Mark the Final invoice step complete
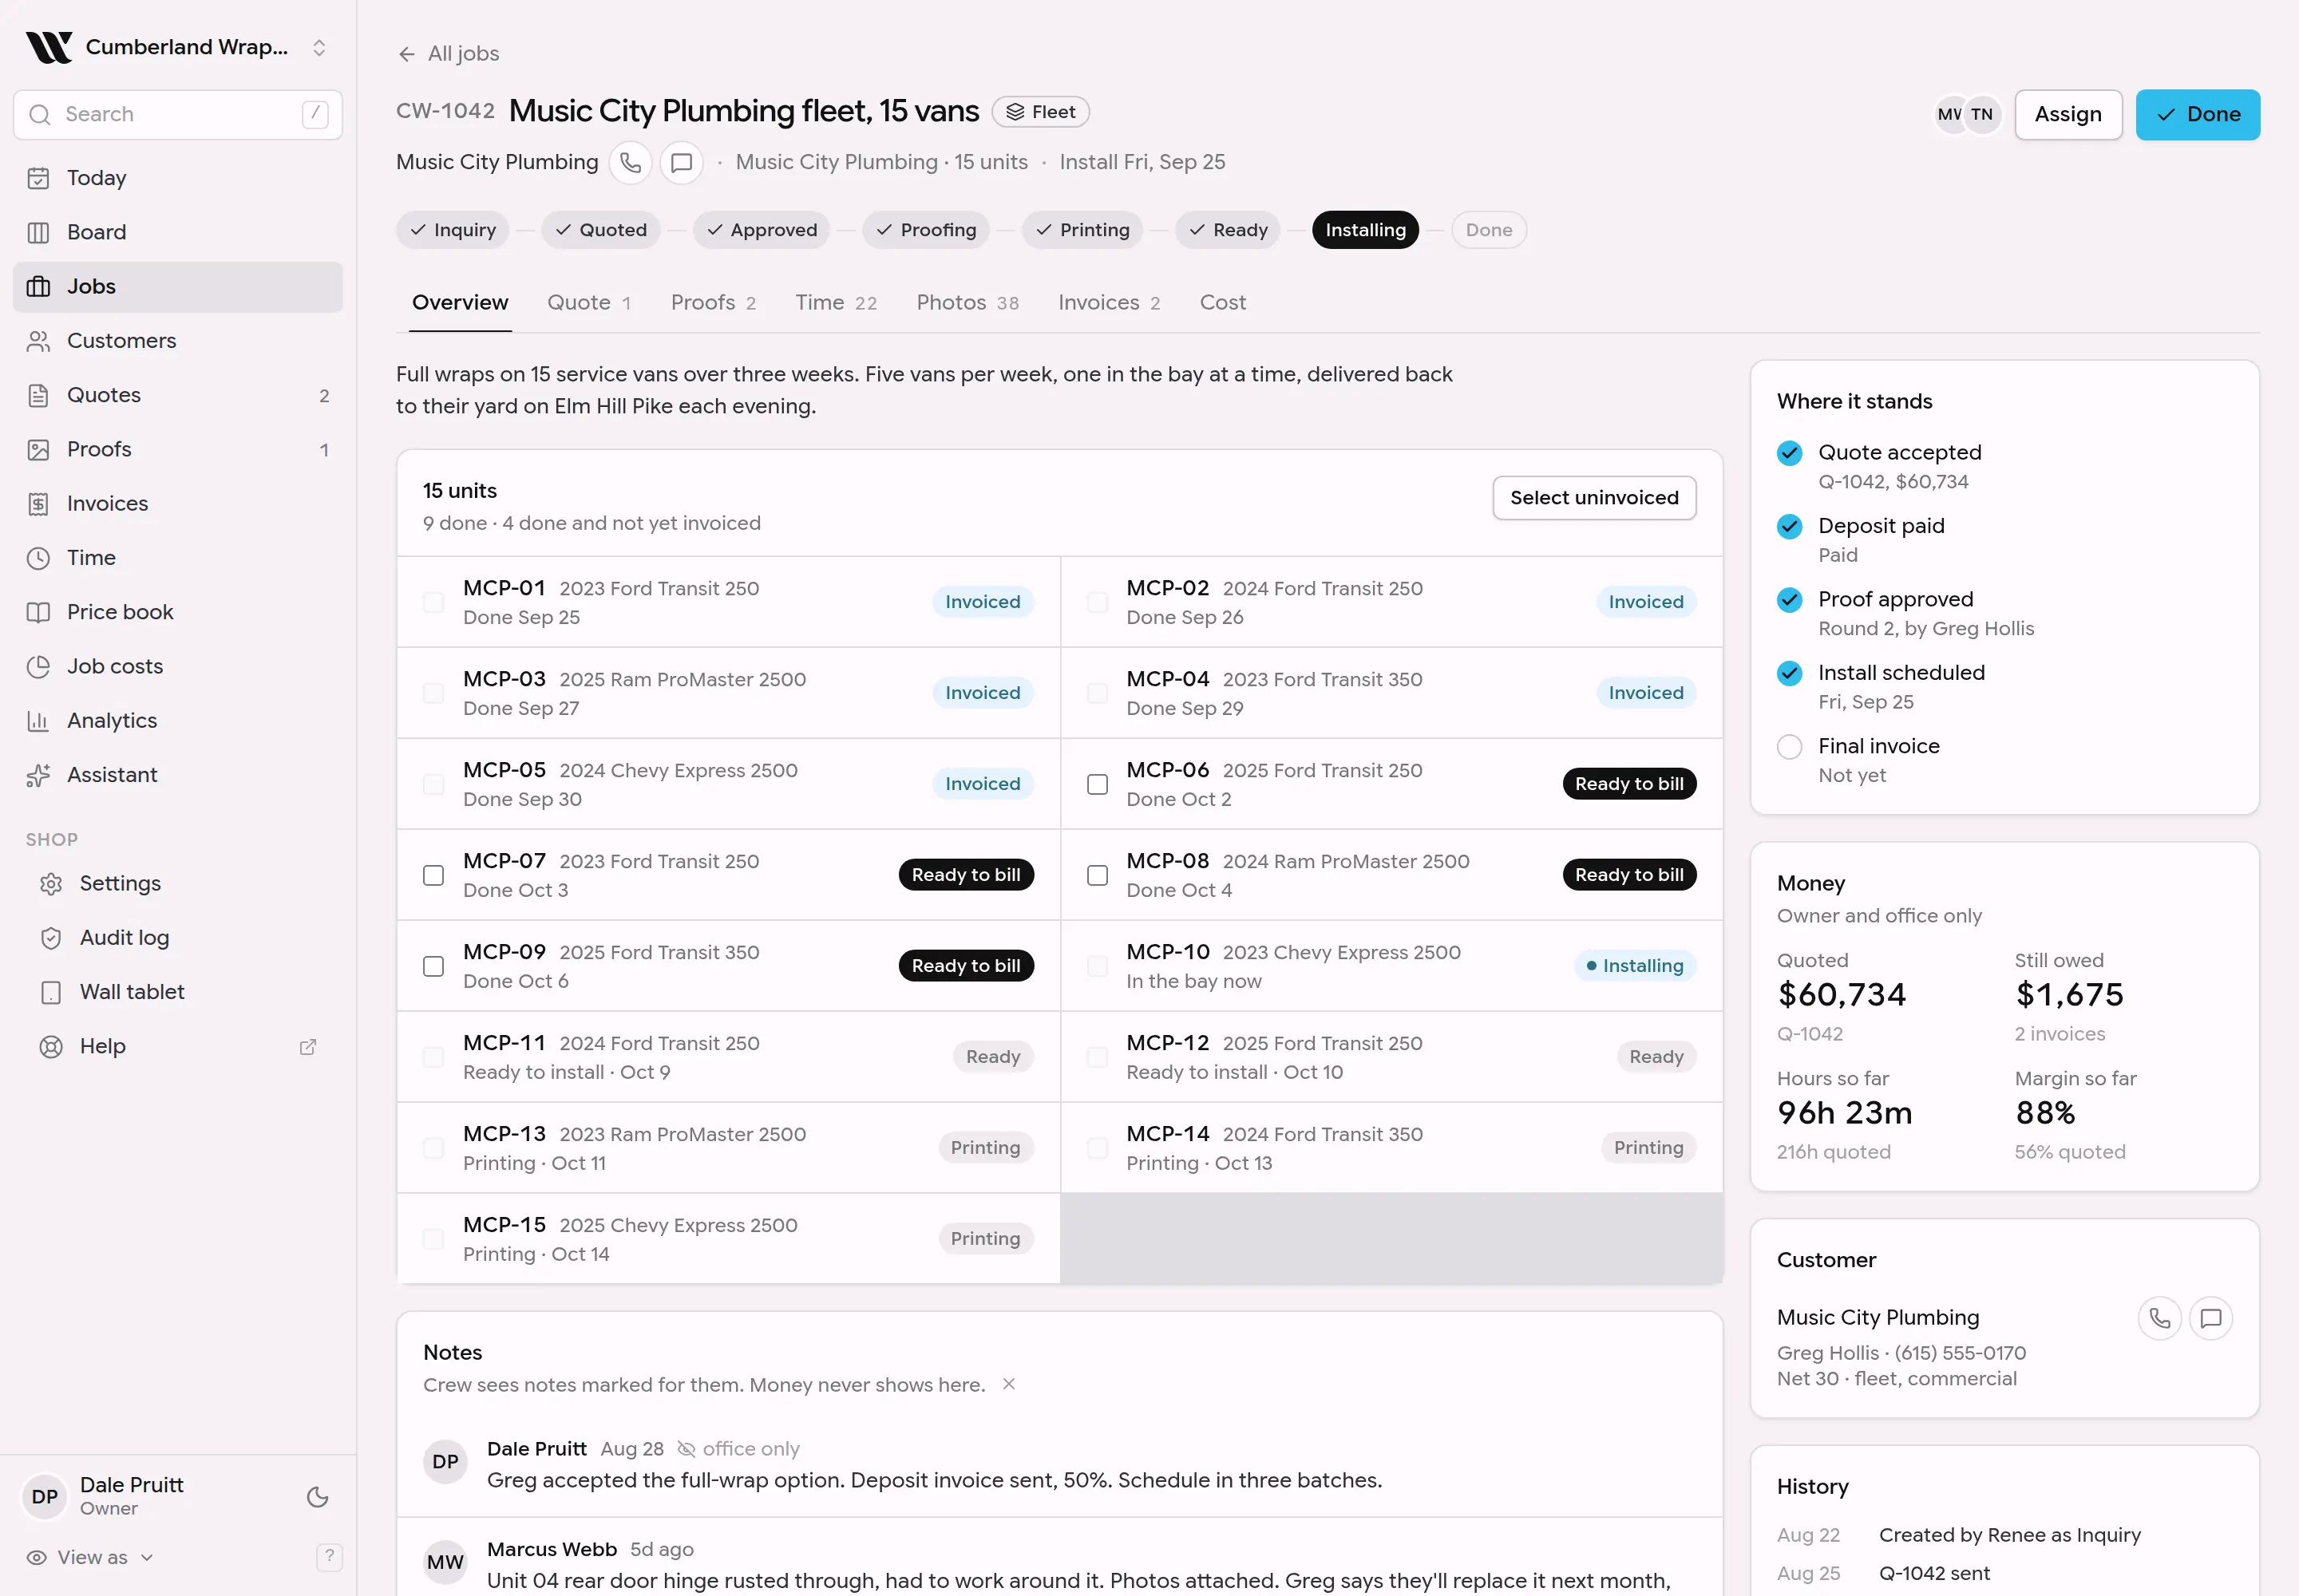 [1789, 747]
